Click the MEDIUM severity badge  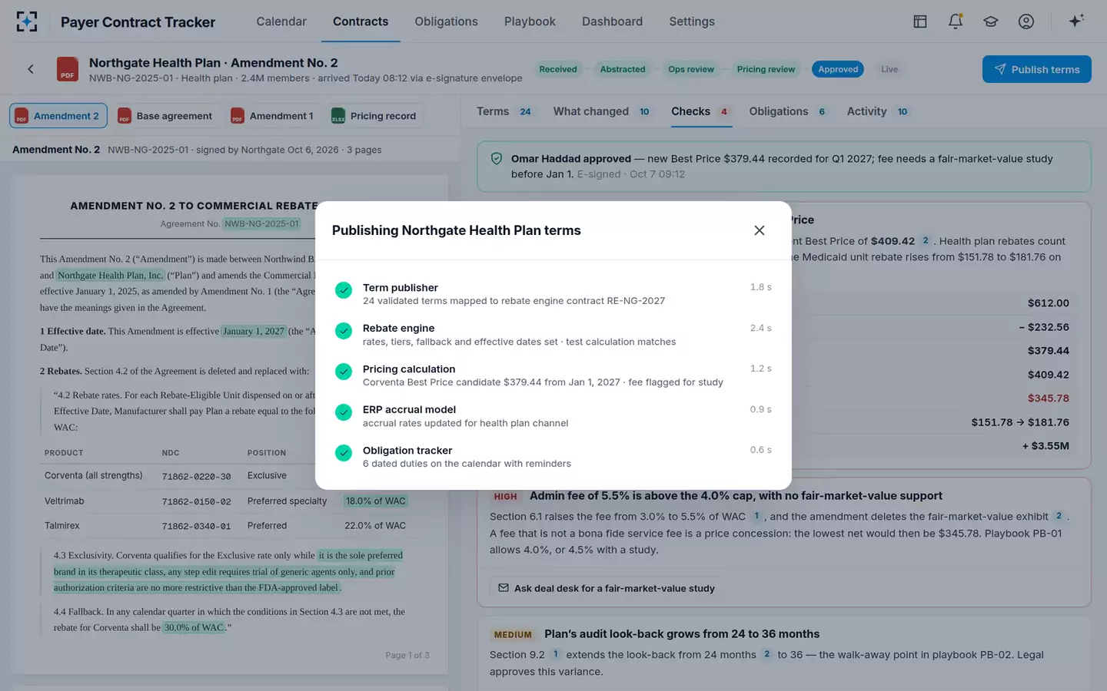coord(513,634)
